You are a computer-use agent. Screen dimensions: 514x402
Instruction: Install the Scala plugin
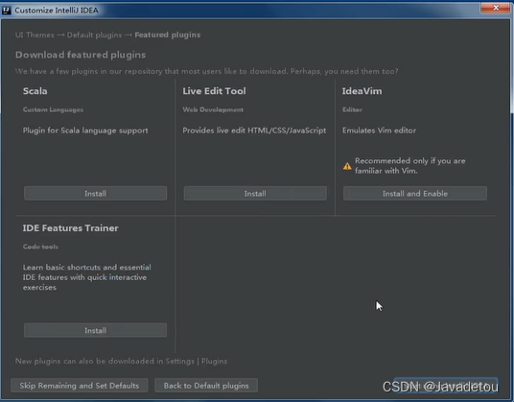click(95, 194)
